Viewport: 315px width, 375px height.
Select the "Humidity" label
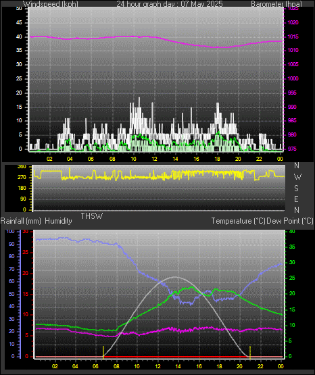pos(58,221)
